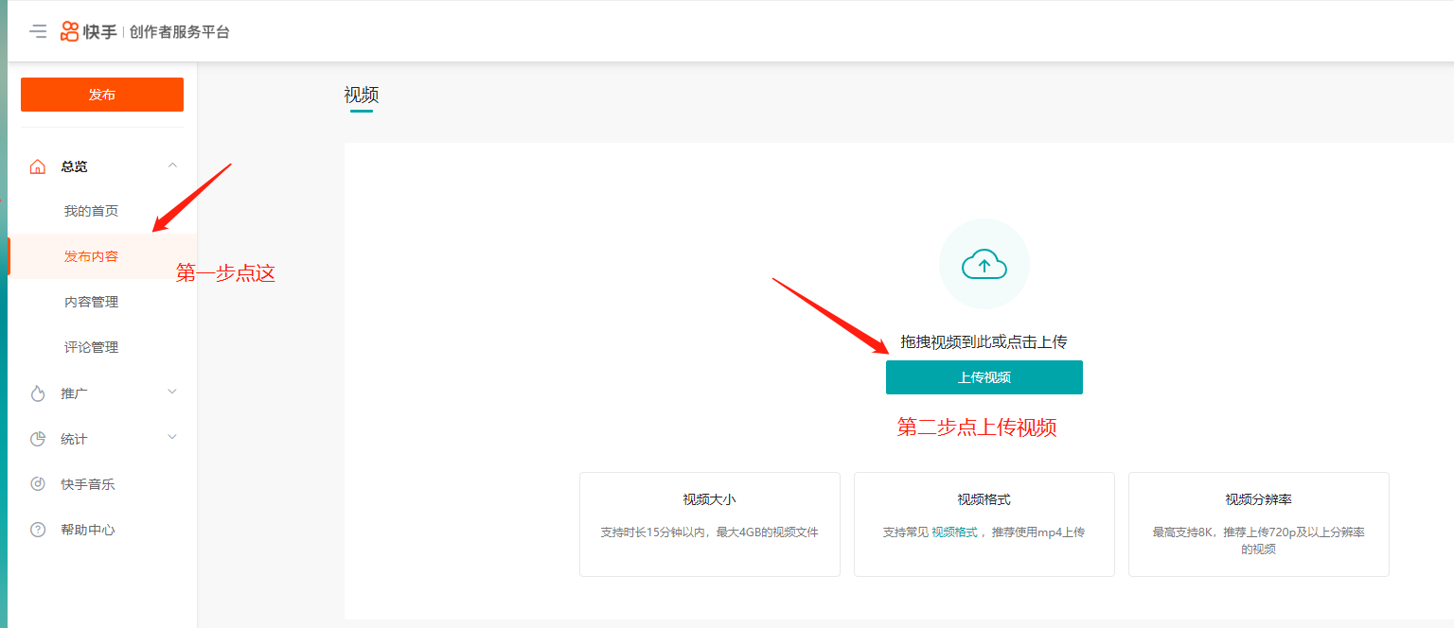Collapse the 总览 section chevron

[x=172, y=166]
